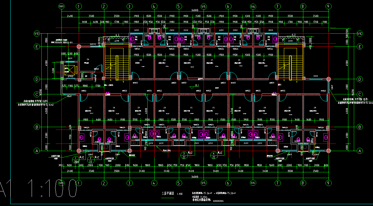This screenshot has width=373, height=206.
Task: Select bottom grid bubble 8
Action: [303, 183]
